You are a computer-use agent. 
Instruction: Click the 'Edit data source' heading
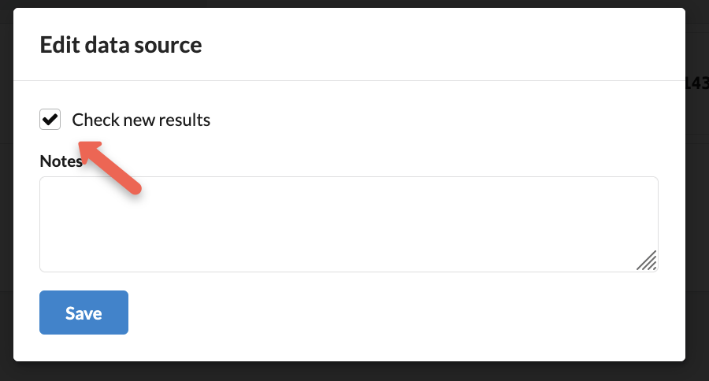tap(121, 45)
